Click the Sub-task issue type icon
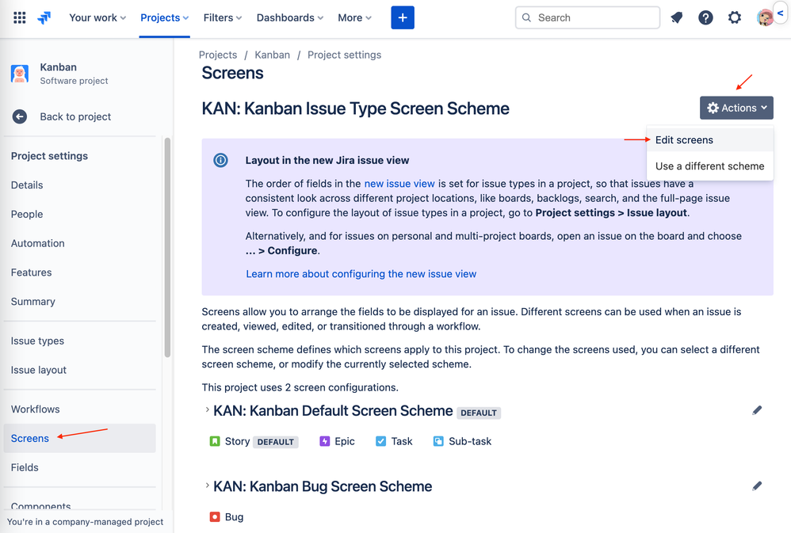This screenshot has width=791, height=533. (x=438, y=441)
